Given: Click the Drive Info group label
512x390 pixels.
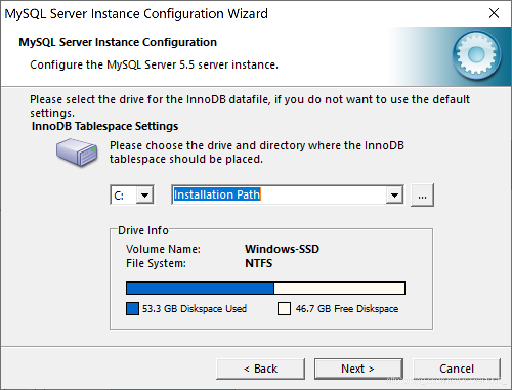Looking at the screenshot, I should (x=143, y=230).
